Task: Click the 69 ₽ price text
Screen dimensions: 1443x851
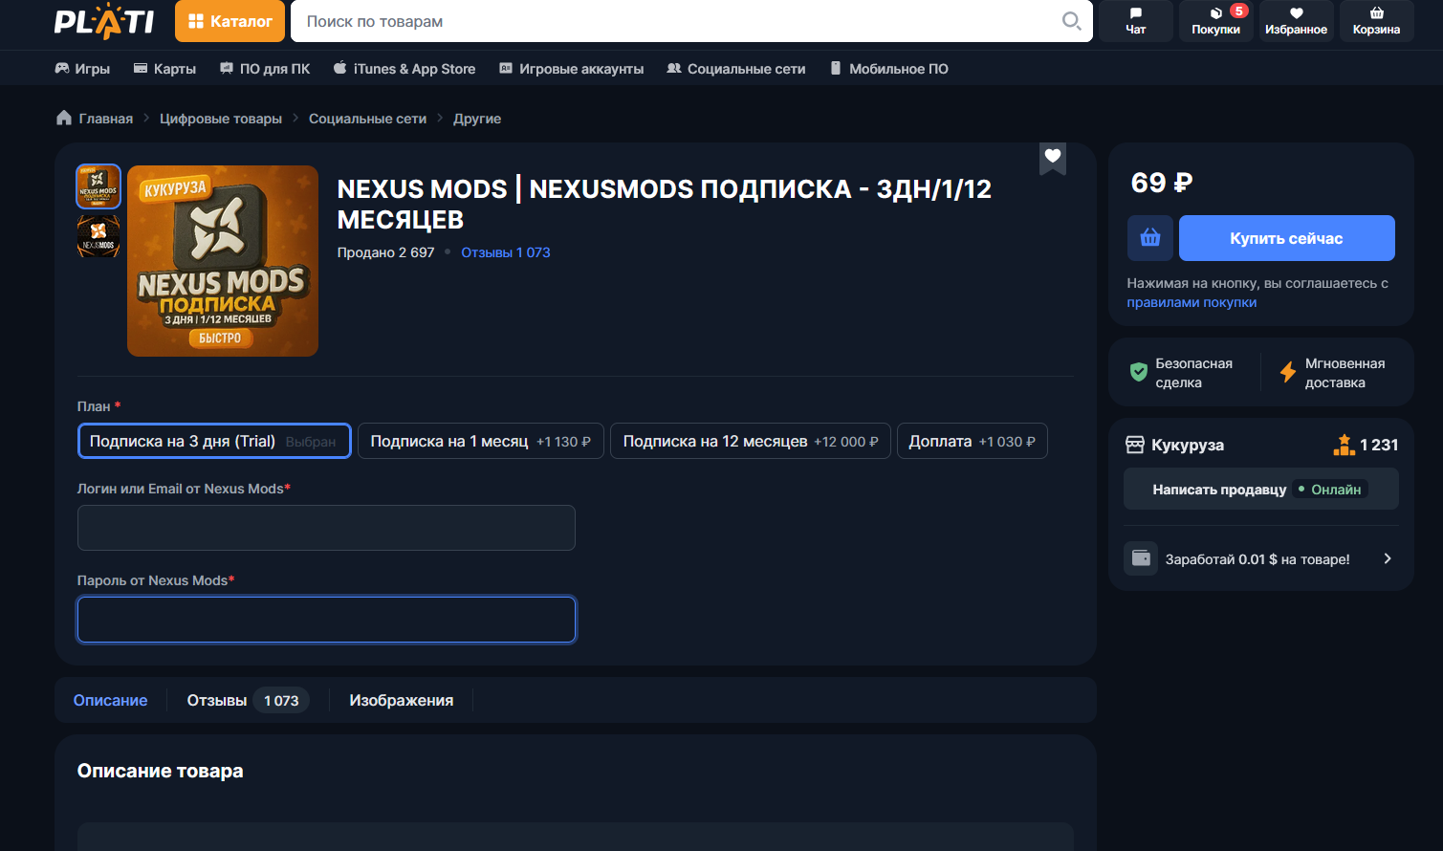Action: [1162, 183]
